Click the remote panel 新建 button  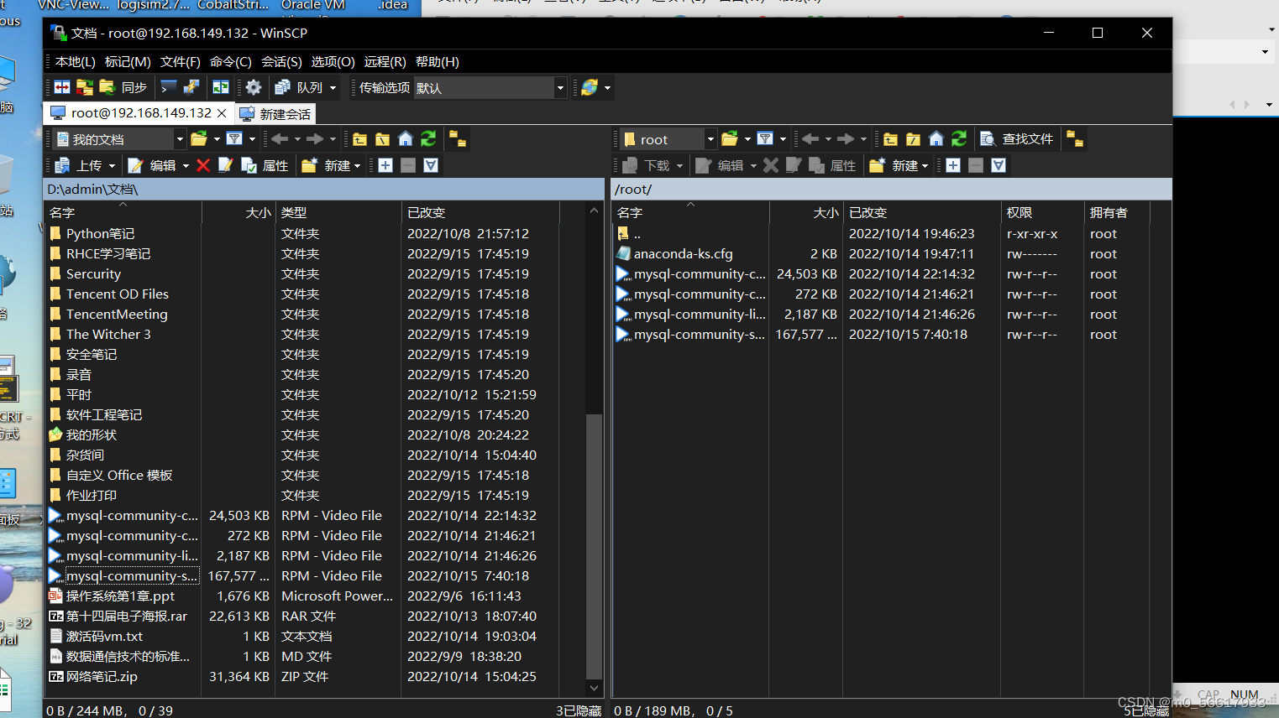pyautogui.click(x=894, y=165)
